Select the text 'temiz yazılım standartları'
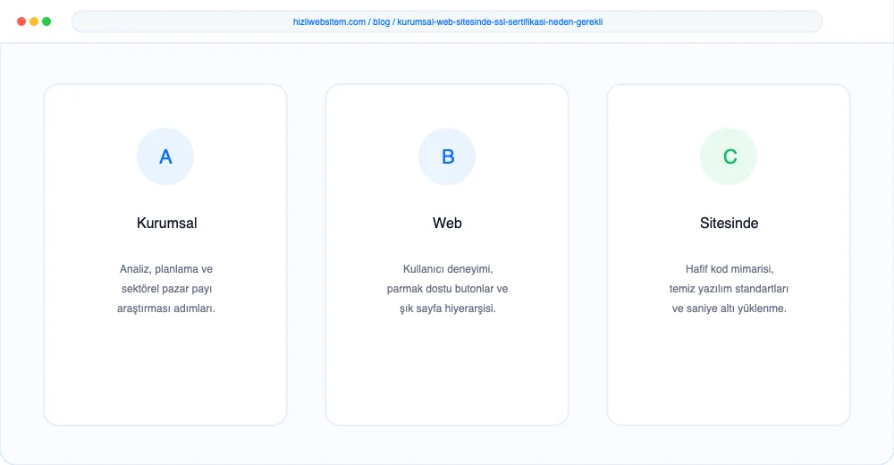The height and width of the screenshot is (465, 894). (x=729, y=289)
